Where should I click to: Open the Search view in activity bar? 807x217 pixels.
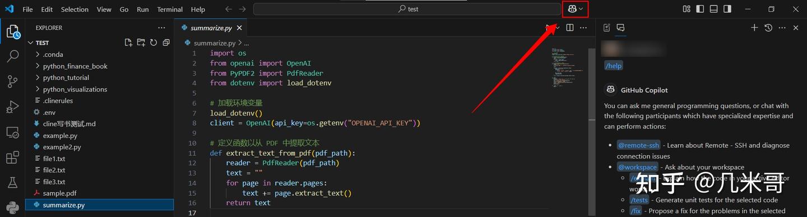12,57
